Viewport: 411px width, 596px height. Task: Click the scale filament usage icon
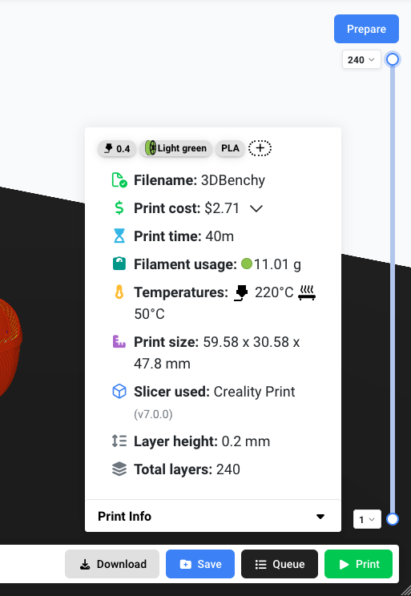pos(119,264)
